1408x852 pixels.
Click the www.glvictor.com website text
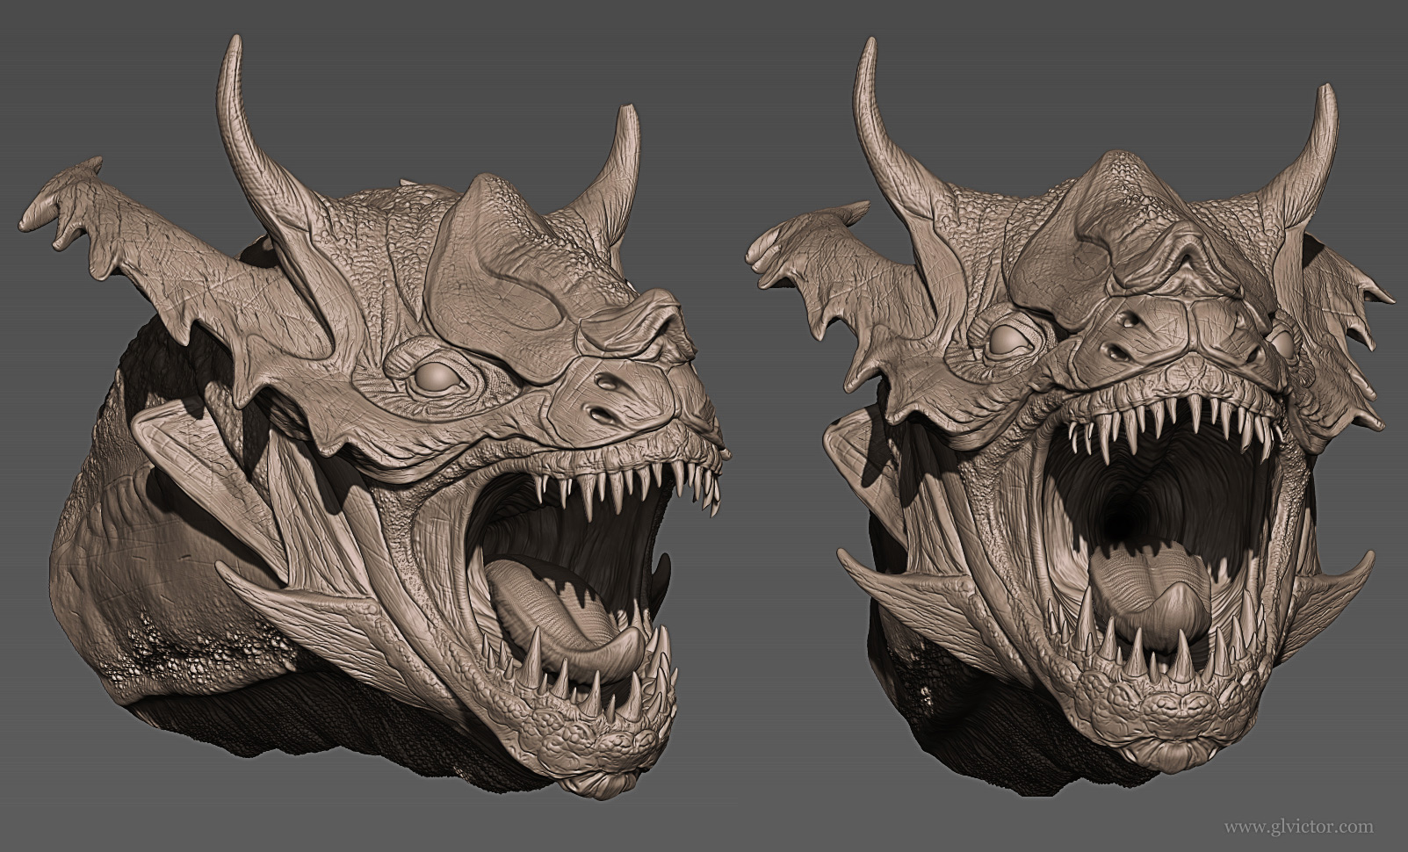tap(1298, 827)
